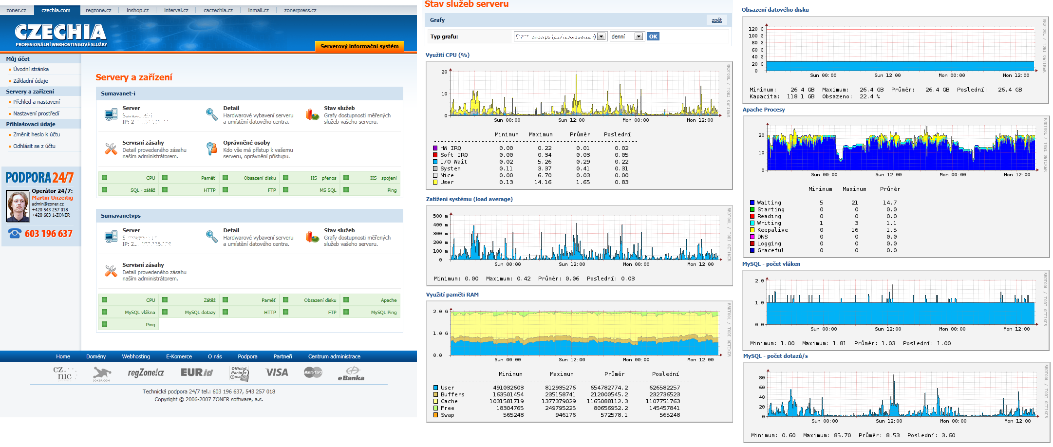Click Obsazení disku status in Sumavanet-i
The image size is (1053, 447).
(x=249, y=178)
